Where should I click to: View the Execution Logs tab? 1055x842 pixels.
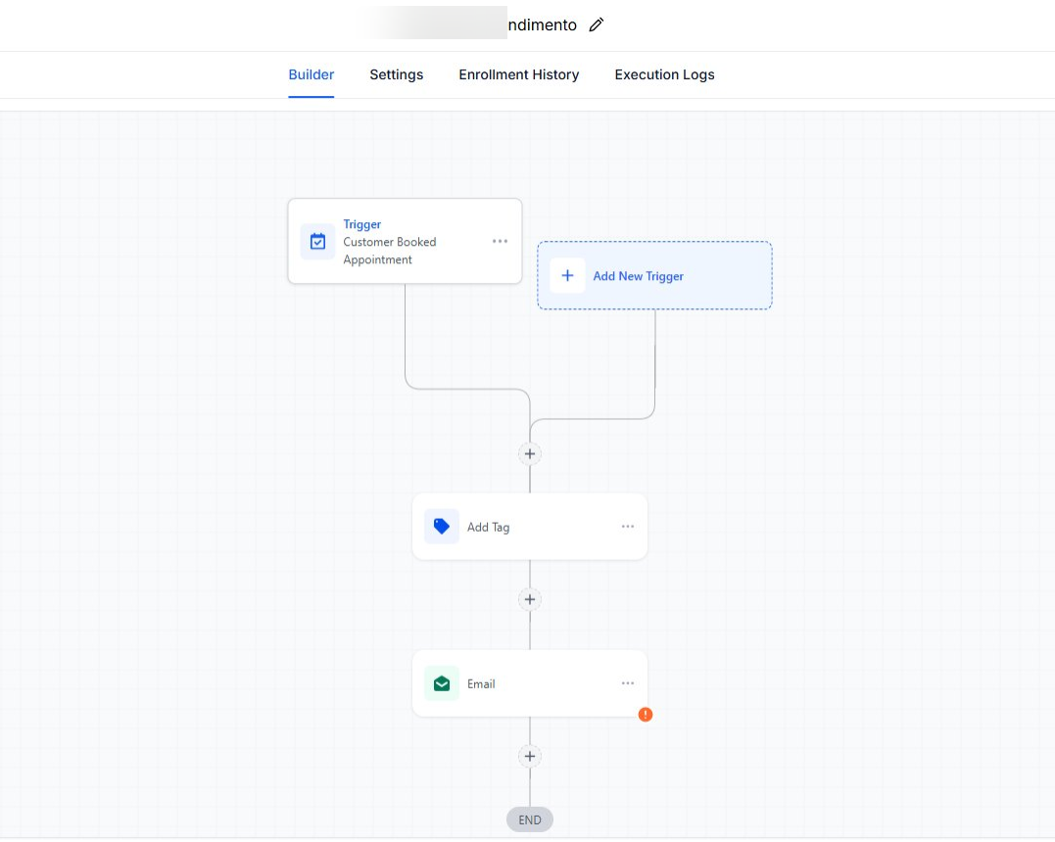[x=664, y=74]
